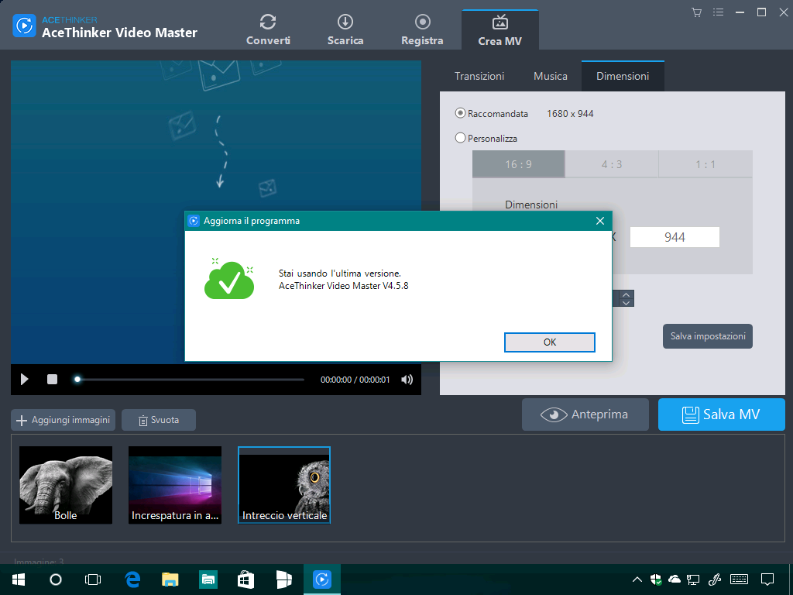Choose the 1 : 1 aspect ratio
The height and width of the screenshot is (595, 793).
(x=705, y=164)
